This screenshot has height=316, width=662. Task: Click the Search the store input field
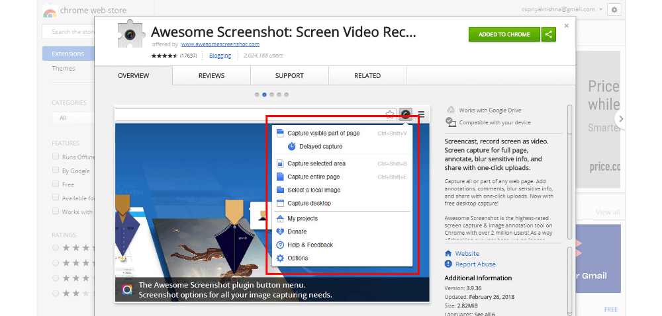coord(70,31)
